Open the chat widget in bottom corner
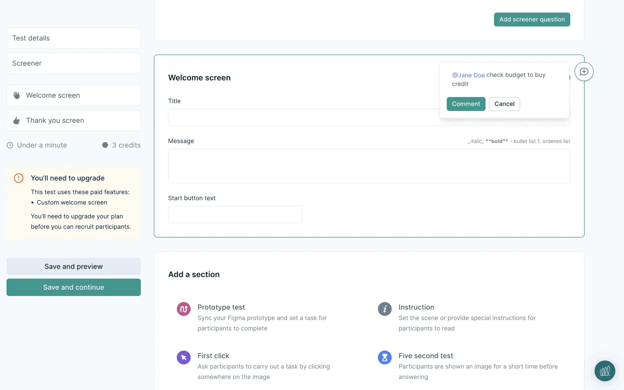Image resolution: width=624 pixels, height=390 pixels. pos(604,371)
